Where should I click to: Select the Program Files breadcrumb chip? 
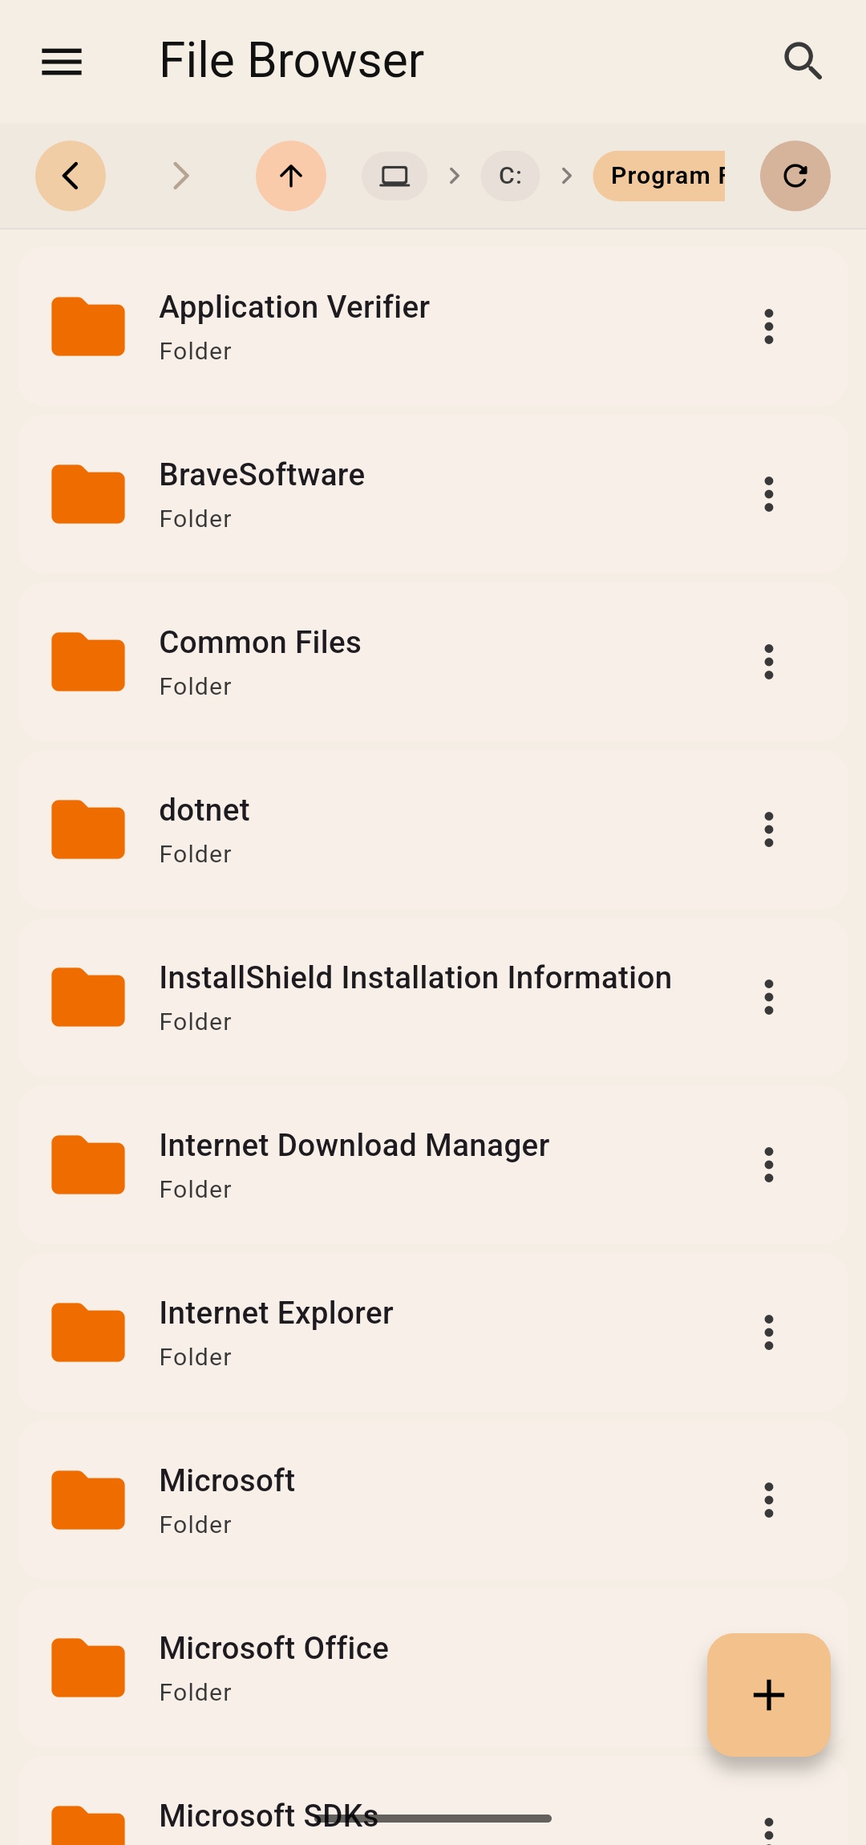coord(659,176)
